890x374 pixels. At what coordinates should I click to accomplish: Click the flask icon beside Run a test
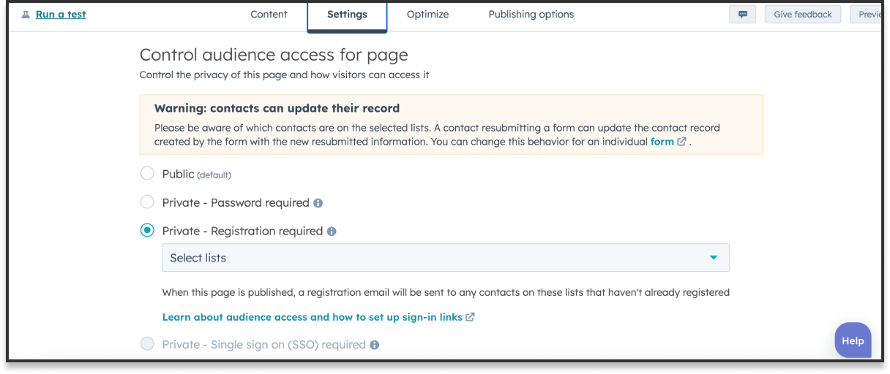[x=26, y=15]
